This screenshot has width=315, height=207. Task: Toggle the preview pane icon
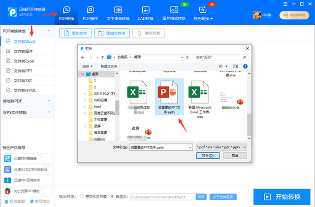(235, 66)
